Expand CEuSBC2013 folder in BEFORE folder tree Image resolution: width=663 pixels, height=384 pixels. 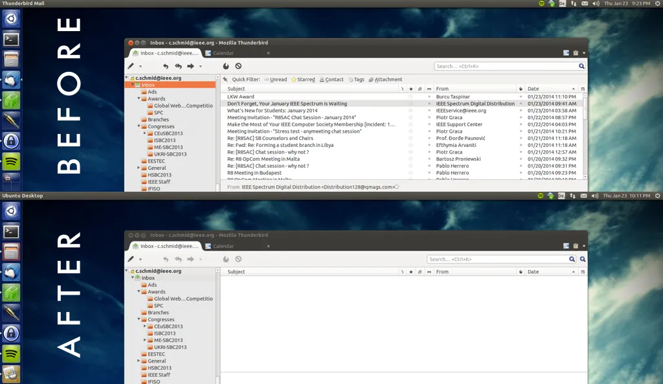coord(144,133)
